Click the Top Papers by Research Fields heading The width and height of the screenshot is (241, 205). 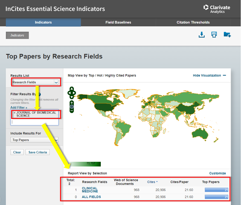click(54, 56)
